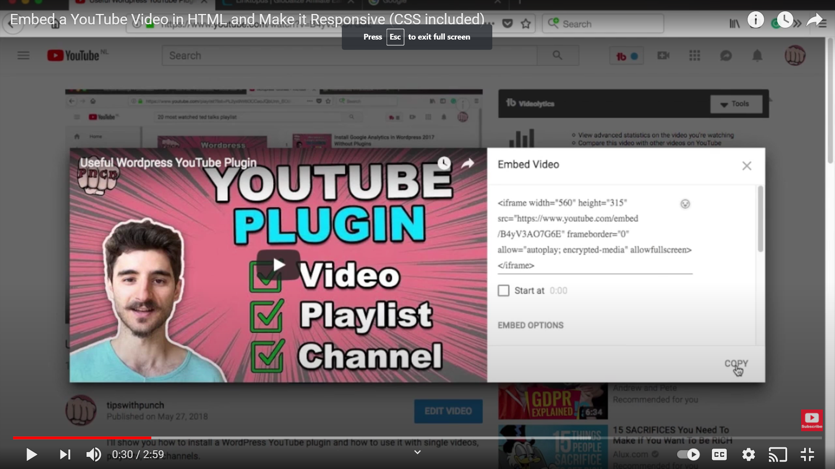This screenshot has height=469, width=835.
Task: Open the YouTube apps grid
Action: 695,56
